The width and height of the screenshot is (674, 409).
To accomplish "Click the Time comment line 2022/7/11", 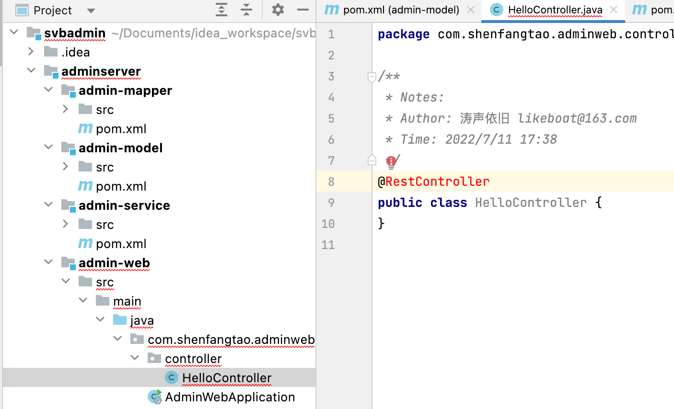I will coord(471,139).
